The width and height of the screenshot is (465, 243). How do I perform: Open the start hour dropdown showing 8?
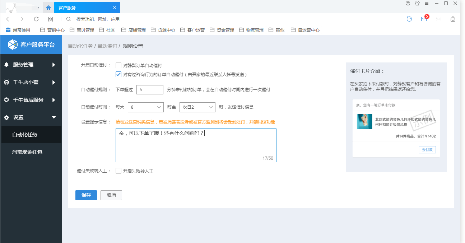coord(146,107)
